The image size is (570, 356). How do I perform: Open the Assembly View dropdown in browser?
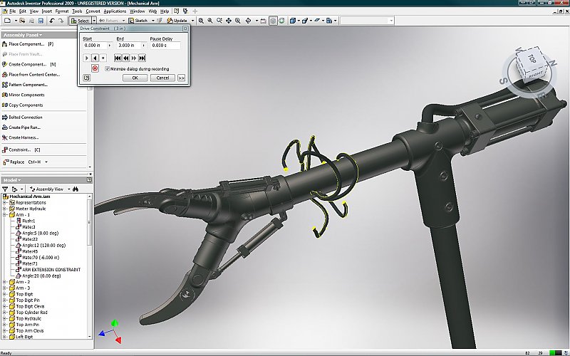click(x=68, y=189)
